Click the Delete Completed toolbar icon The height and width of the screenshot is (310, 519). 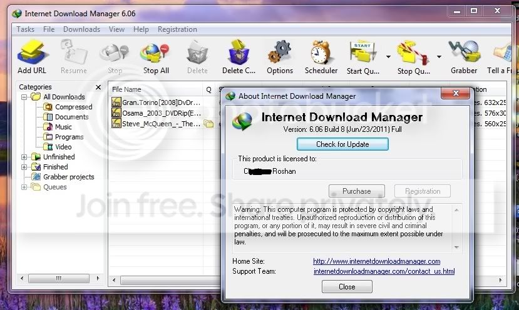(x=239, y=52)
